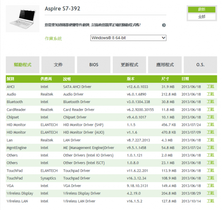Click the Aspire S7-392 product title
This screenshot has width=222, height=210.
coord(62,9)
